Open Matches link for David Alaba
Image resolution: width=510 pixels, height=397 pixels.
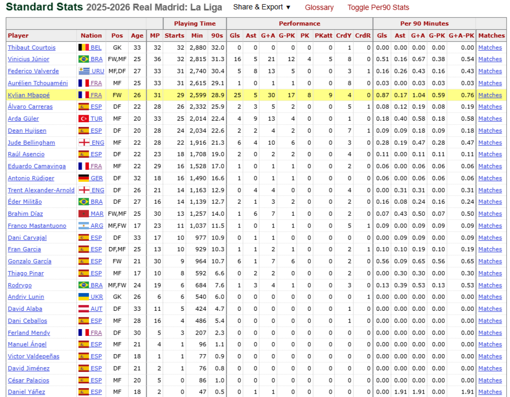coord(490,309)
